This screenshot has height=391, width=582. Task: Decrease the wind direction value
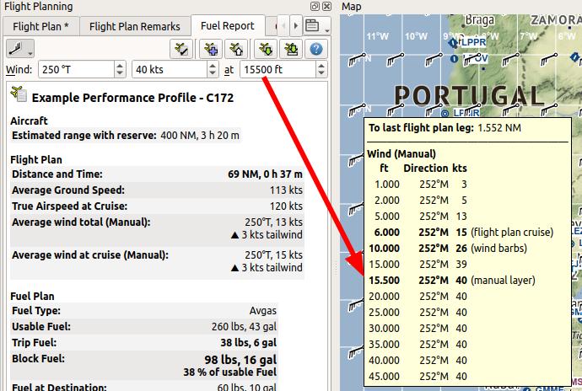click(x=120, y=73)
